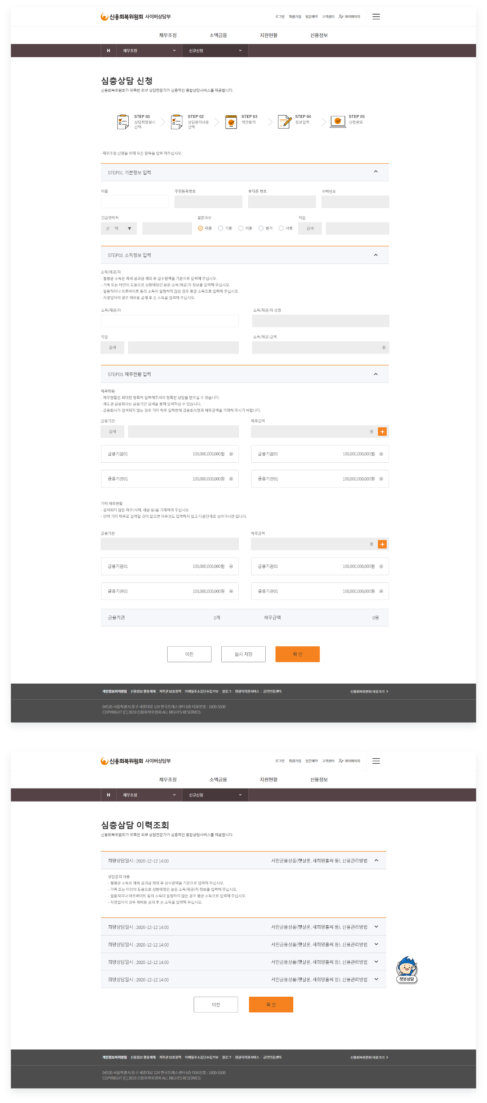Viewport: 487px width, 1103px height.
Task: Open the 긴급연락처 선택 dropdown
Action: click(x=119, y=228)
